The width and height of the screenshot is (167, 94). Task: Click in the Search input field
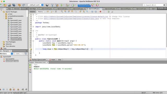[154, 5]
